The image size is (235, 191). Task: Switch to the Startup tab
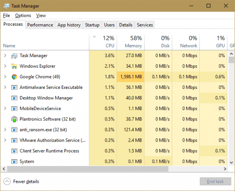point(92,25)
